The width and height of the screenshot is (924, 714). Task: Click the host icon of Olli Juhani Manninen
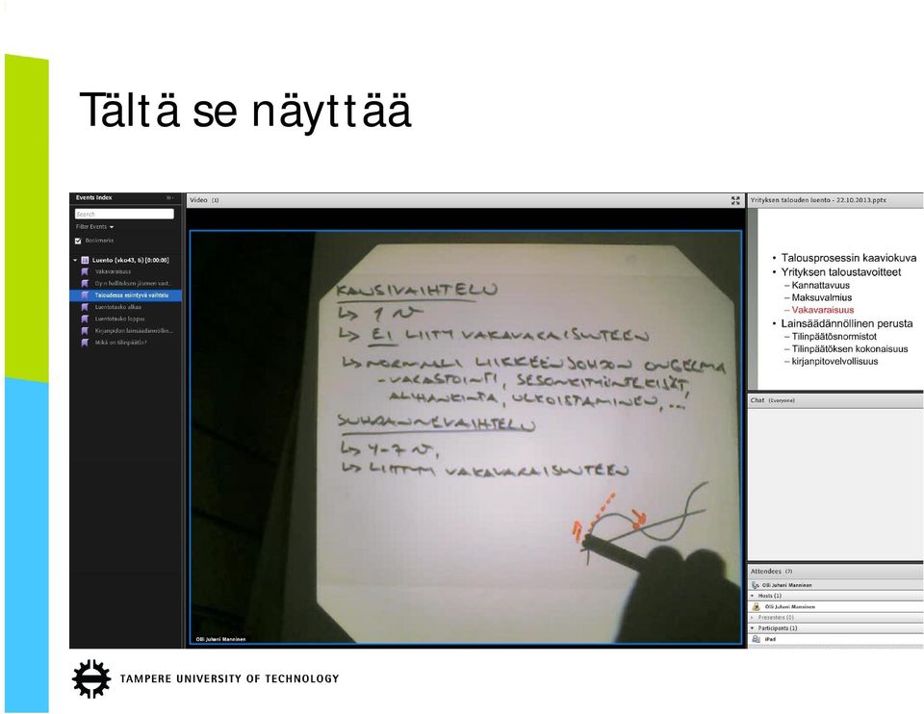757,607
